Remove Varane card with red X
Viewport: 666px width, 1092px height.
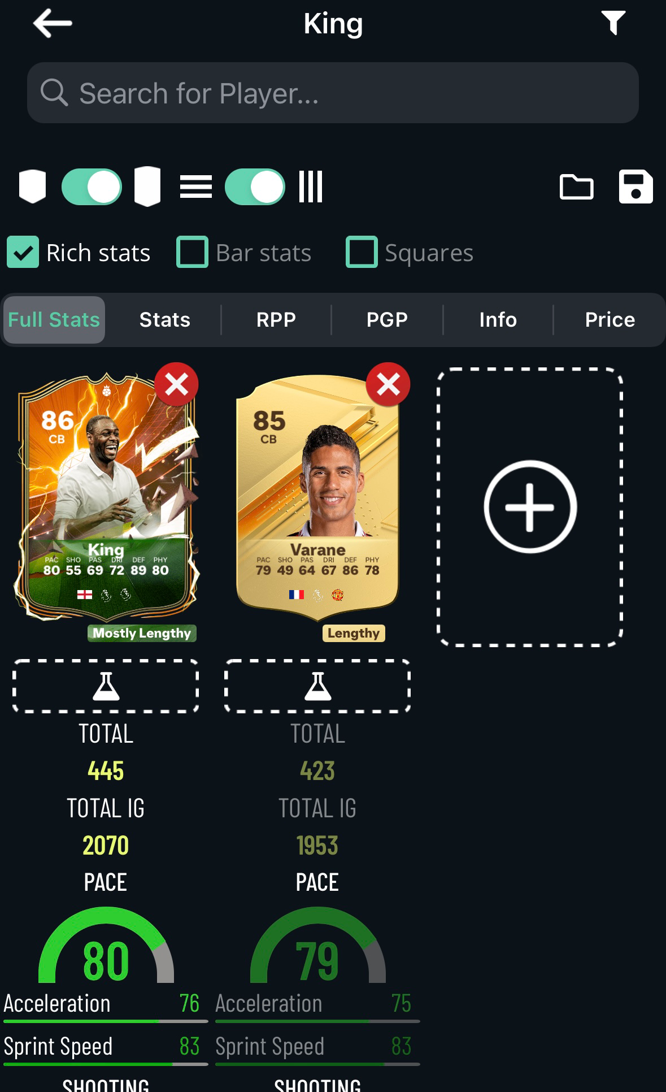[388, 384]
